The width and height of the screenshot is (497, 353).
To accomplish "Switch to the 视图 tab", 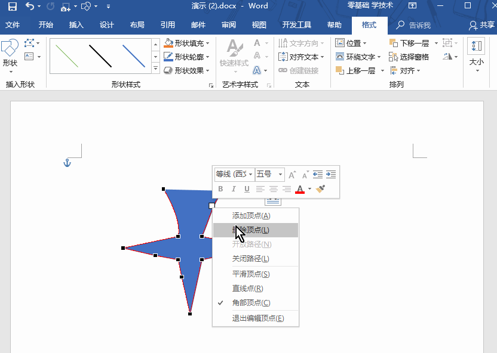I will pyautogui.click(x=259, y=25).
